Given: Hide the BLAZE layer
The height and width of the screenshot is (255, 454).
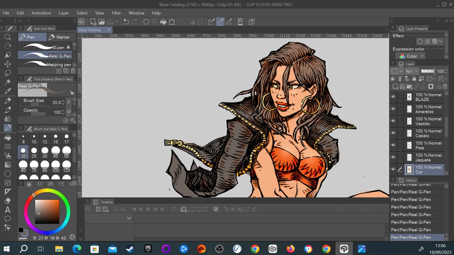Looking at the screenshot, I should pyautogui.click(x=393, y=97).
